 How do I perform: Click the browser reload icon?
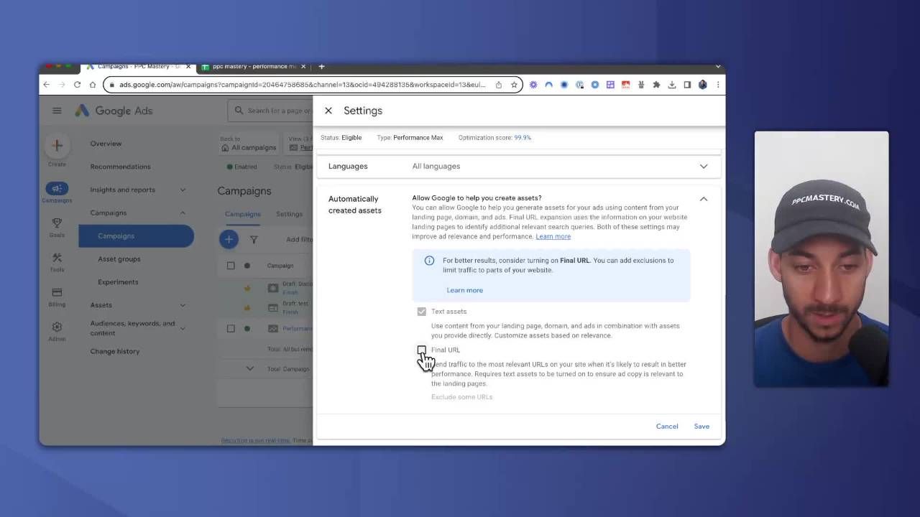click(77, 85)
